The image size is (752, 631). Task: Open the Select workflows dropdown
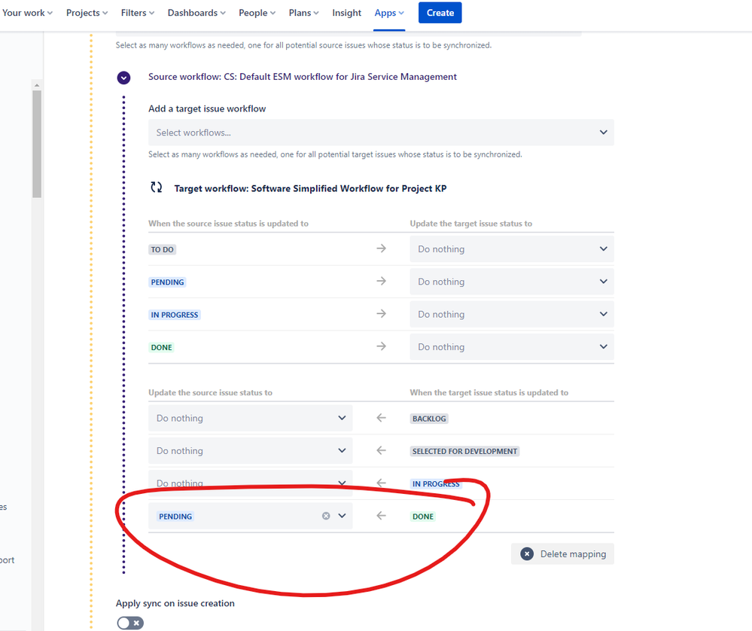(381, 133)
